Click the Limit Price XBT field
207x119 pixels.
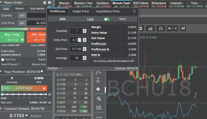[36, 23]
